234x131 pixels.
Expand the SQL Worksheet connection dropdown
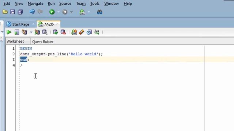[x=89, y=12]
